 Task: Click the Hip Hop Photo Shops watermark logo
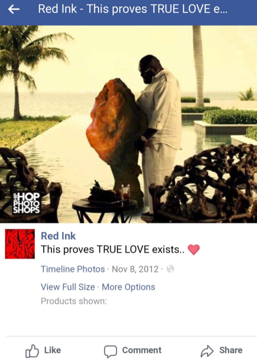(26, 203)
